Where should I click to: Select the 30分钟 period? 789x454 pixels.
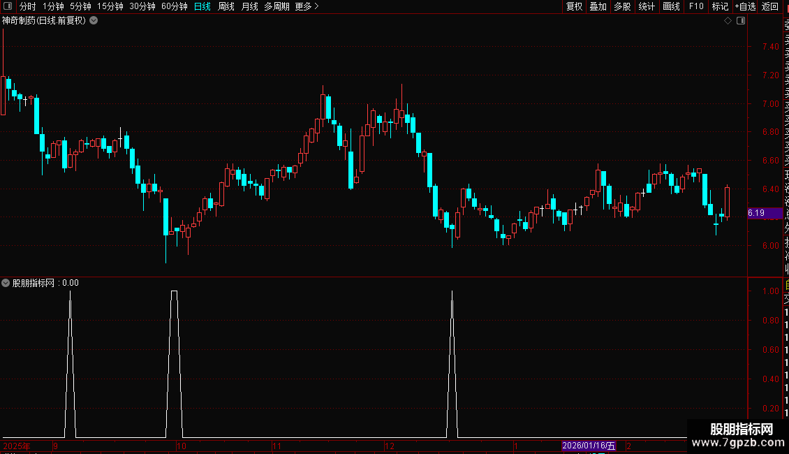[x=142, y=6]
